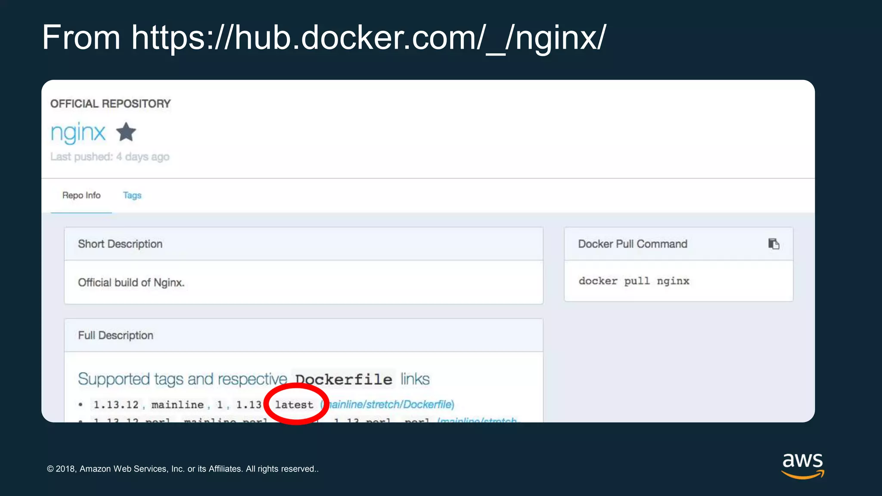This screenshot has height=496, width=882.
Task: Click the 'Official build of Nginx.' text
Action: (x=131, y=282)
